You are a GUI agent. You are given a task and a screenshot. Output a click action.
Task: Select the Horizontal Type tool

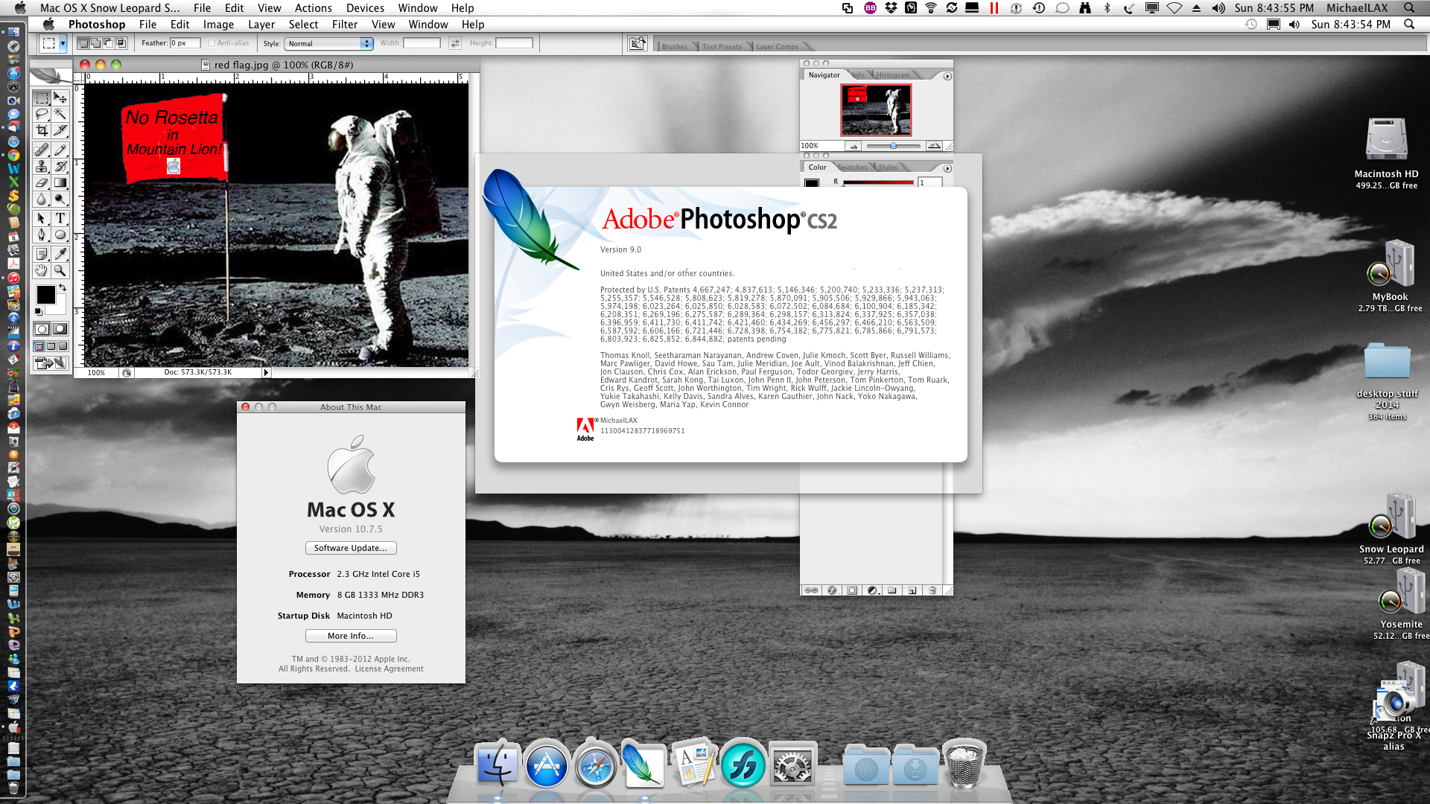tap(60, 218)
